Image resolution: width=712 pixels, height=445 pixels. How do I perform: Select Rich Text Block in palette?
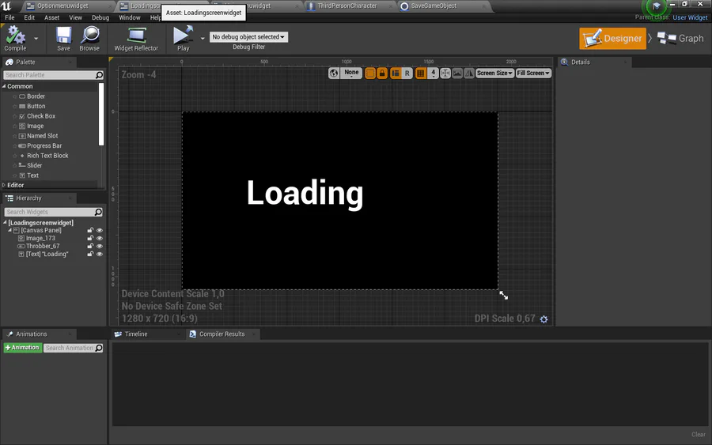tap(47, 156)
